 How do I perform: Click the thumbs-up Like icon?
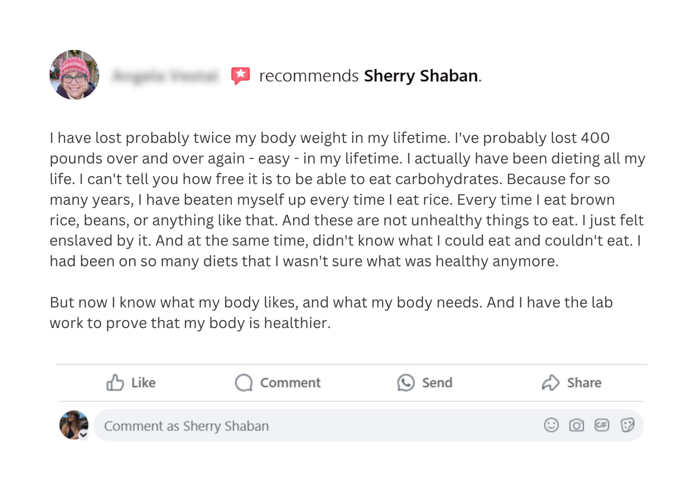coord(115,382)
